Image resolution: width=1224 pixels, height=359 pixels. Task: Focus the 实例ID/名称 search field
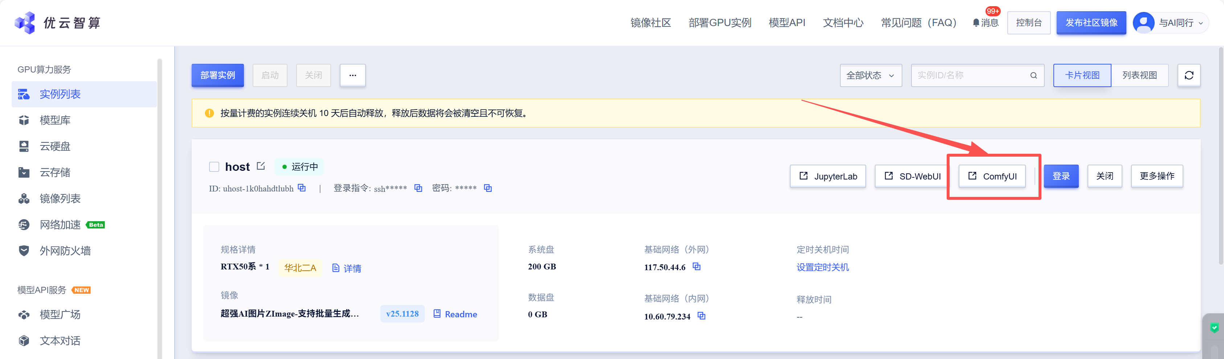click(x=969, y=75)
